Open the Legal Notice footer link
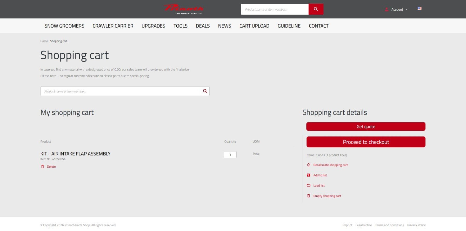 tap(364, 225)
